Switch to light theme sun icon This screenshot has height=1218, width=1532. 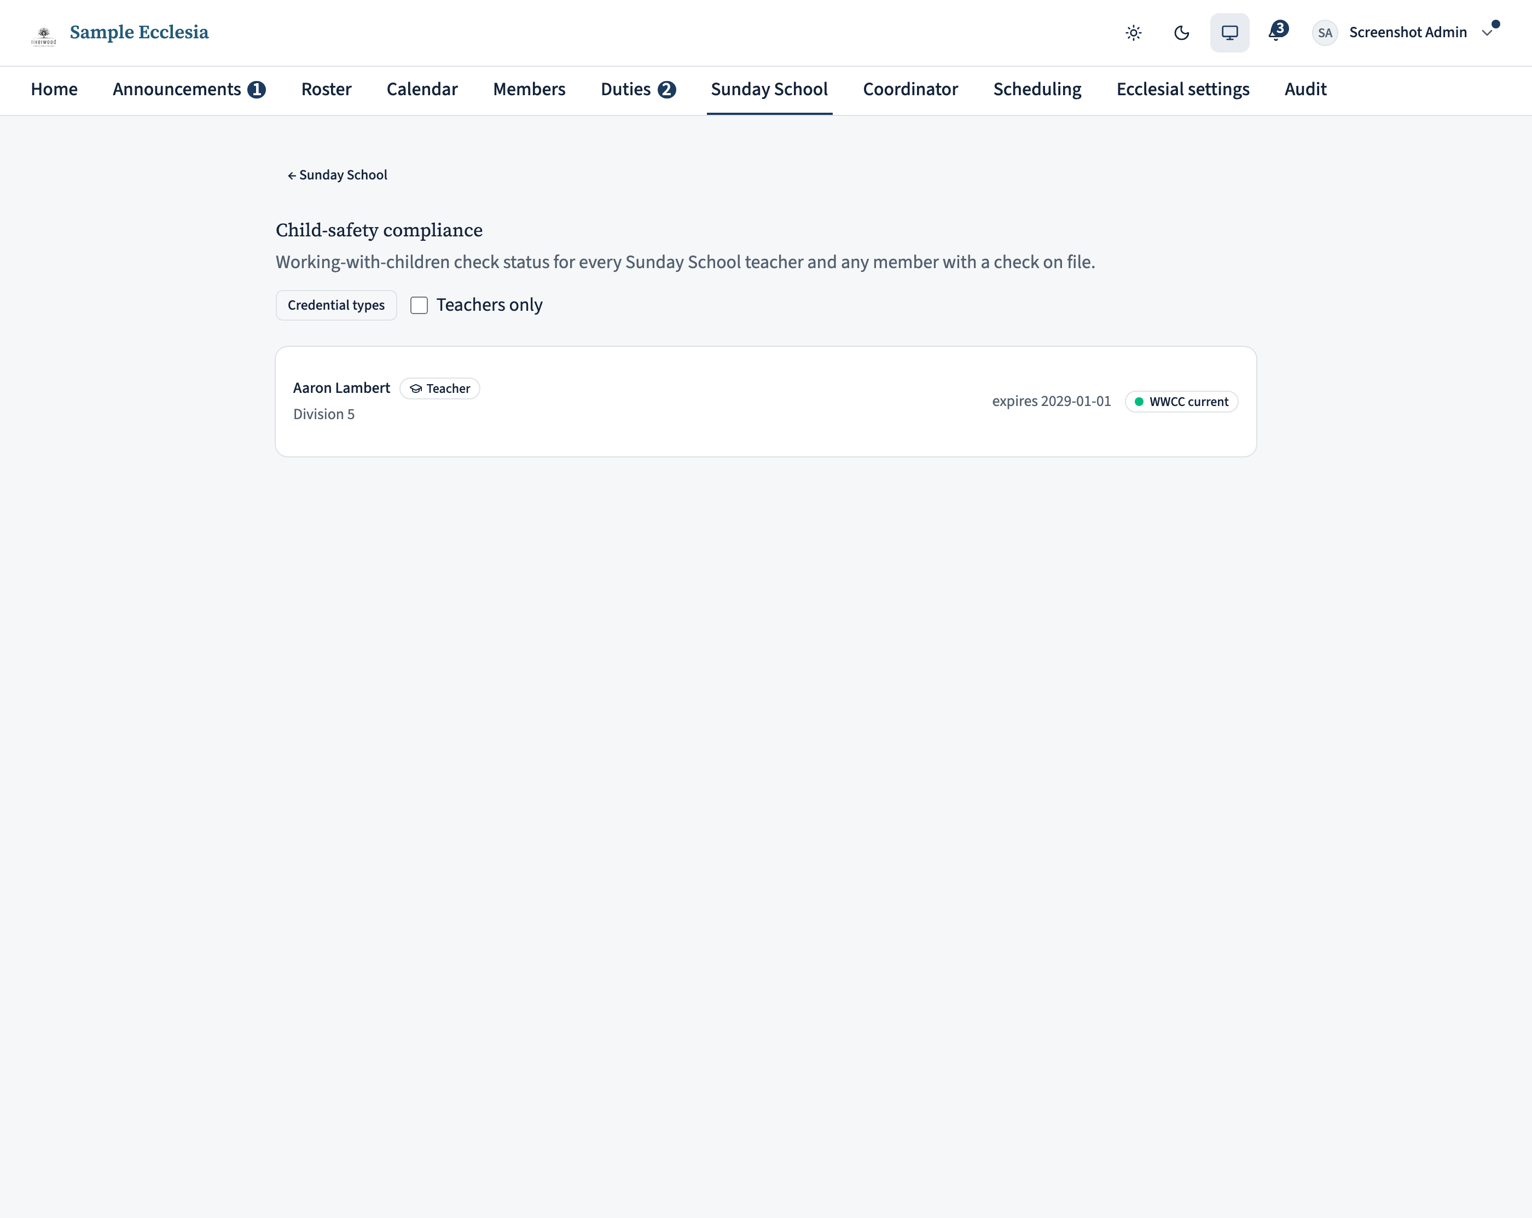(x=1133, y=33)
